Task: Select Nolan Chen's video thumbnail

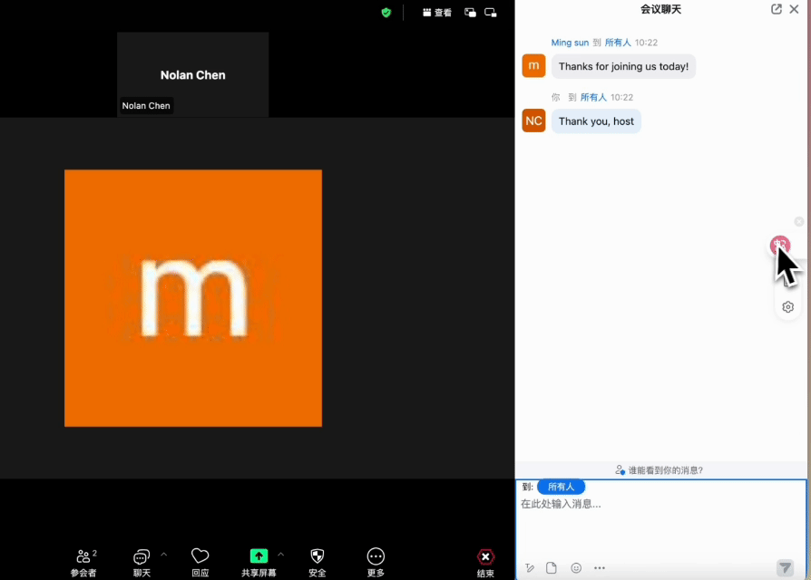Action: click(192, 74)
